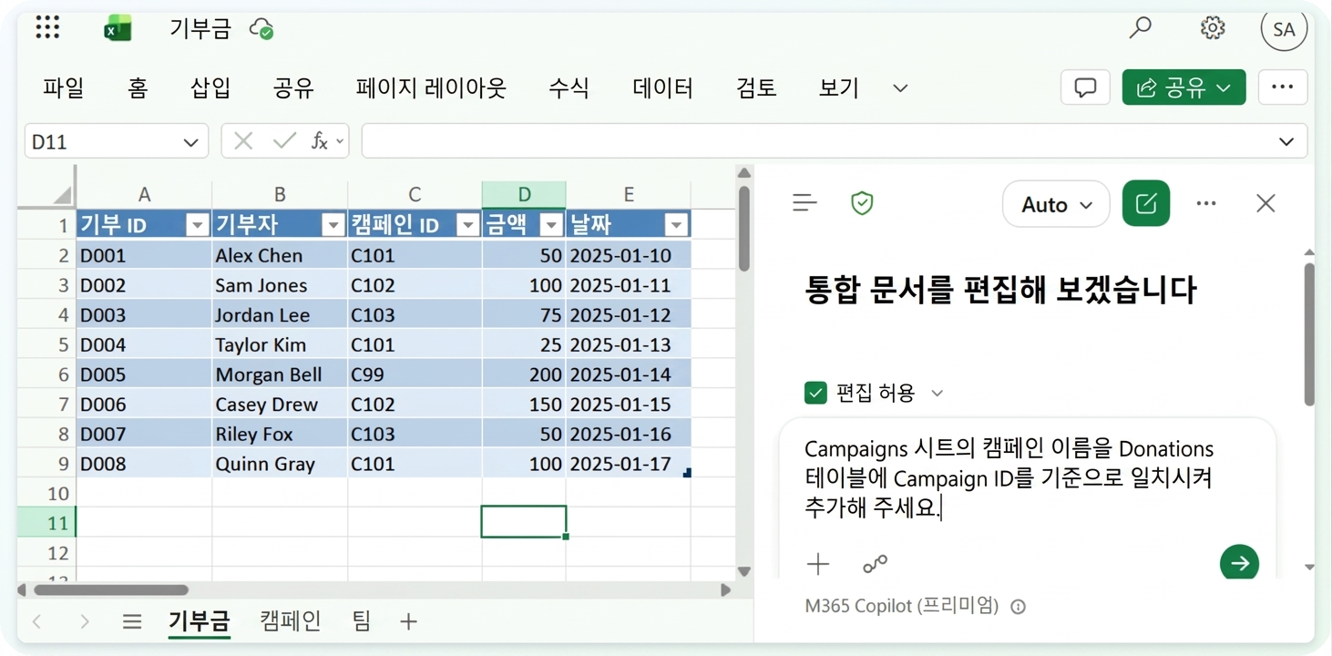The height and width of the screenshot is (656, 1332).
Task: Send the Copilot prompt
Action: coord(1239,563)
